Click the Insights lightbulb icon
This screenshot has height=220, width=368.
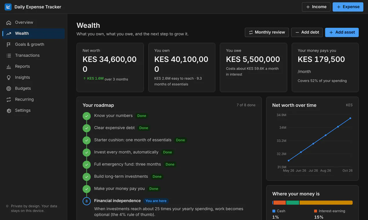(9, 78)
